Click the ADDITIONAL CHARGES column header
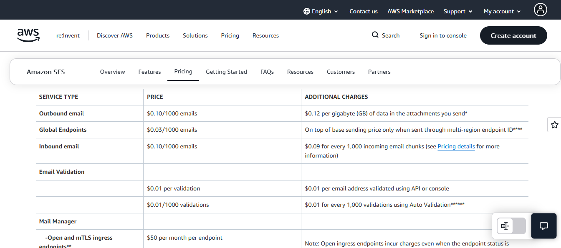This screenshot has width=561, height=248. 336,97
